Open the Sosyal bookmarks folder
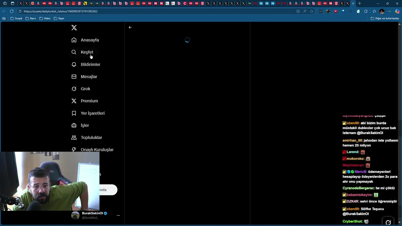This screenshot has height=226, width=402. pos(16,19)
